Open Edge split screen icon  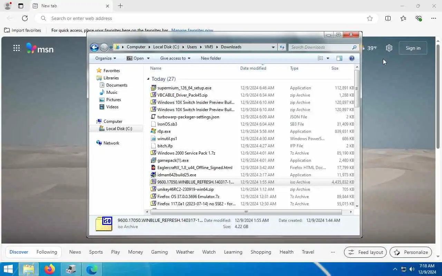coord(388,18)
